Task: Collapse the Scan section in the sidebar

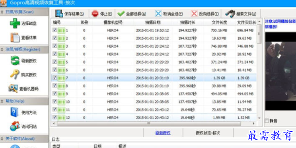Action: coord(2,12)
